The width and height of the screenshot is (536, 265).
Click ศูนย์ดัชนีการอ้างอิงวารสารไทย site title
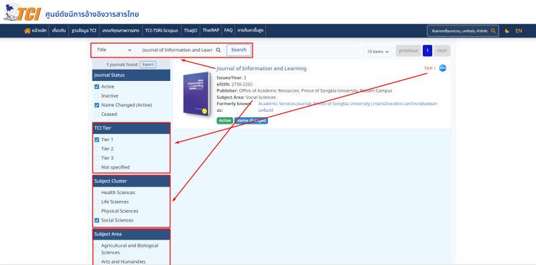[92, 14]
